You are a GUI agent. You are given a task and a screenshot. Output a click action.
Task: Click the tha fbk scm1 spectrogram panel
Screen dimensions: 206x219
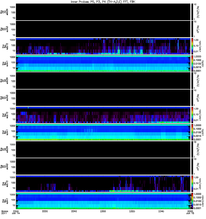pos(103,64)
